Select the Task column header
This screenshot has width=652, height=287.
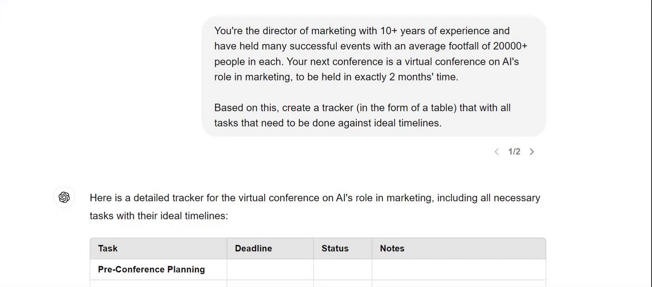click(108, 248)
